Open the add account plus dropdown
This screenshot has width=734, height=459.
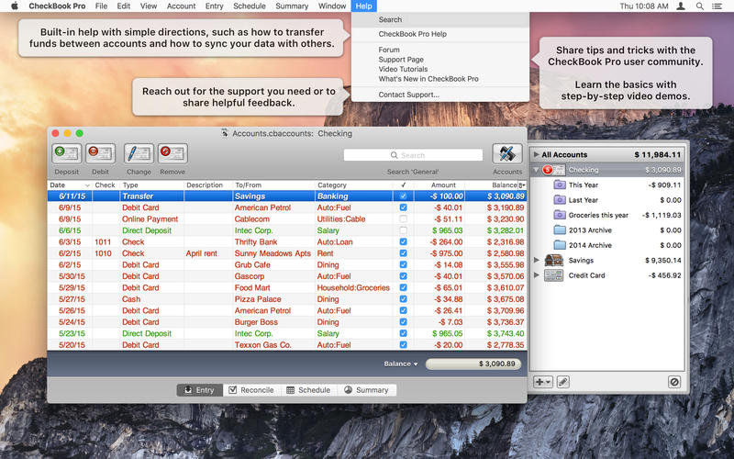pos(543,381)
